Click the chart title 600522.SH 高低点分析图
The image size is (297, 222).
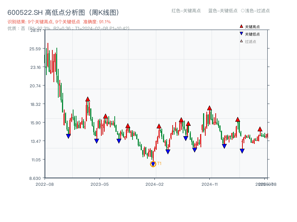63,11
